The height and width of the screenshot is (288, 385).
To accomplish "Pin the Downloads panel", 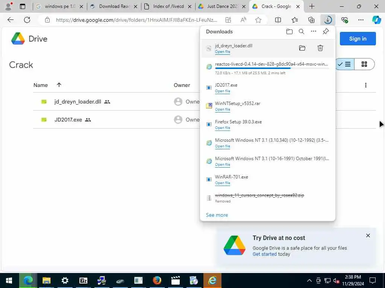I will [x=326, y=31].
